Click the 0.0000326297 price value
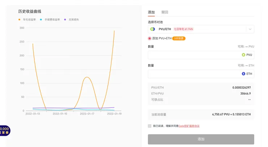The width and height of the screenshot is (268, 147). point(242,88)
